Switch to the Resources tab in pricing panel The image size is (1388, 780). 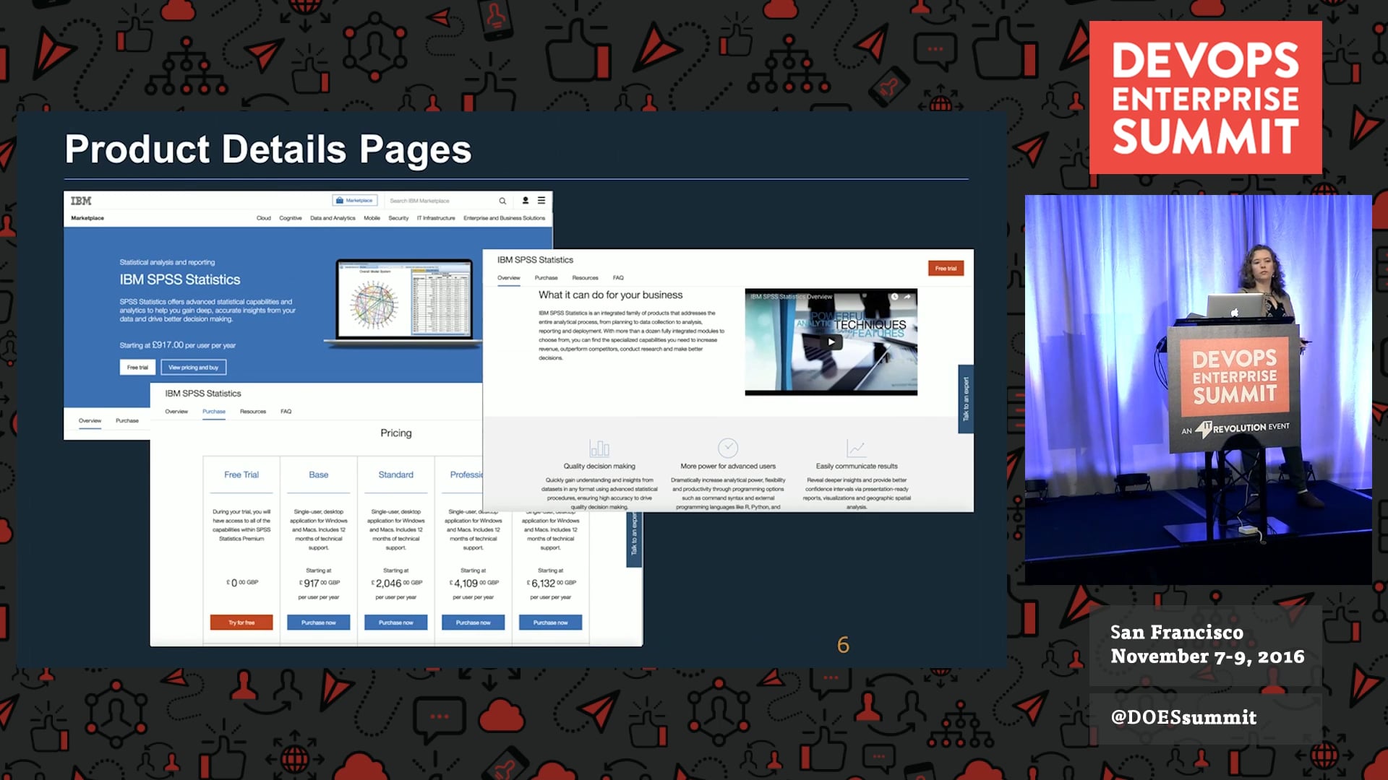[x=253, y=412]
